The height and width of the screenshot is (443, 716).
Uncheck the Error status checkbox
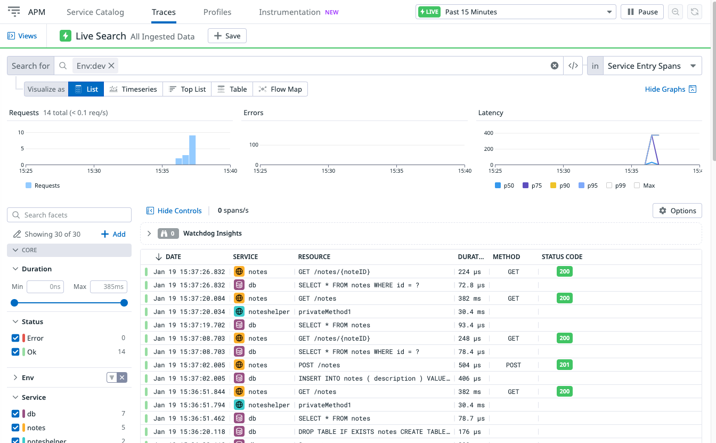pos(15,338)
